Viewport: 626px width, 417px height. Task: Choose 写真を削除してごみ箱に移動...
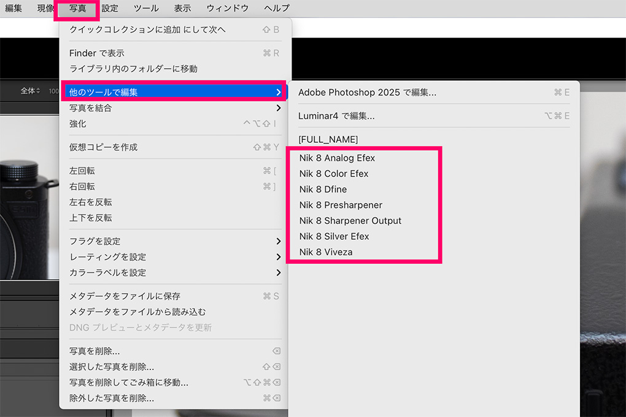click(176, 382)
